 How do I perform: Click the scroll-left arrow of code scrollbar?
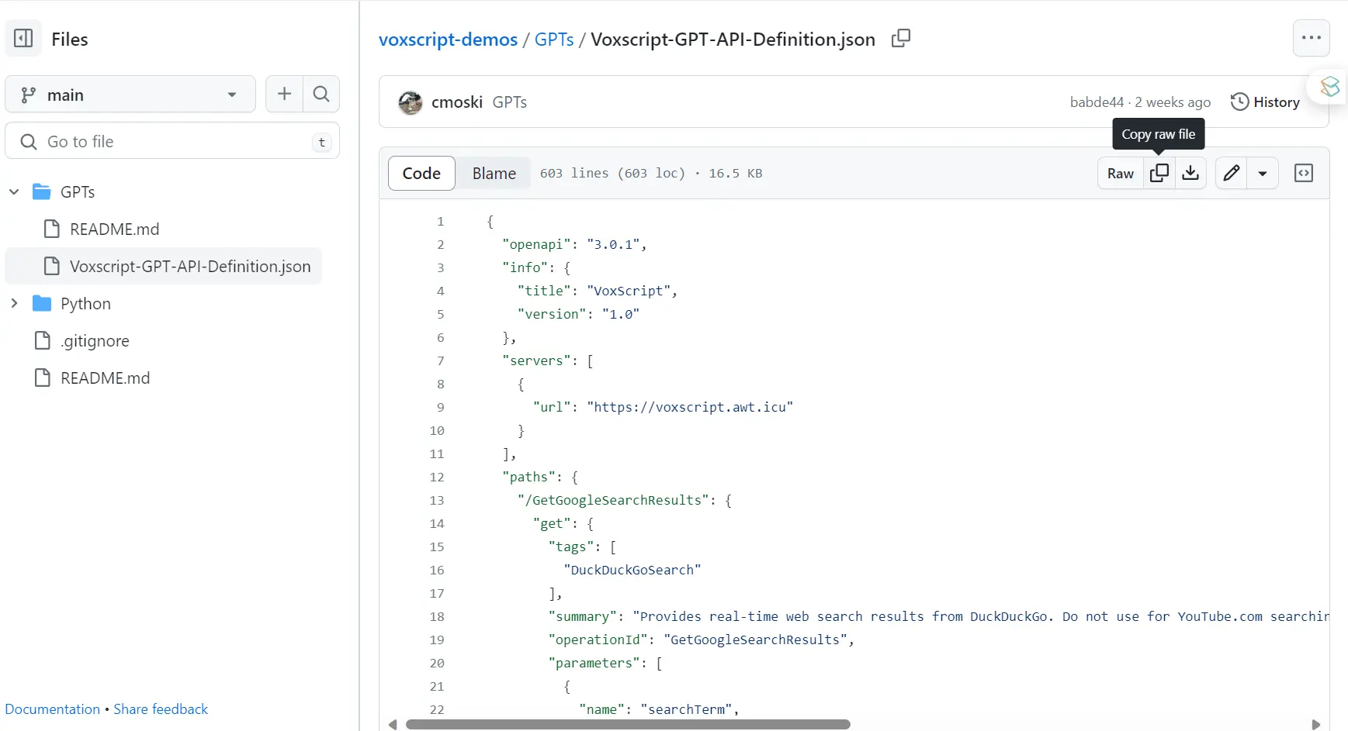tap(393, 724)
